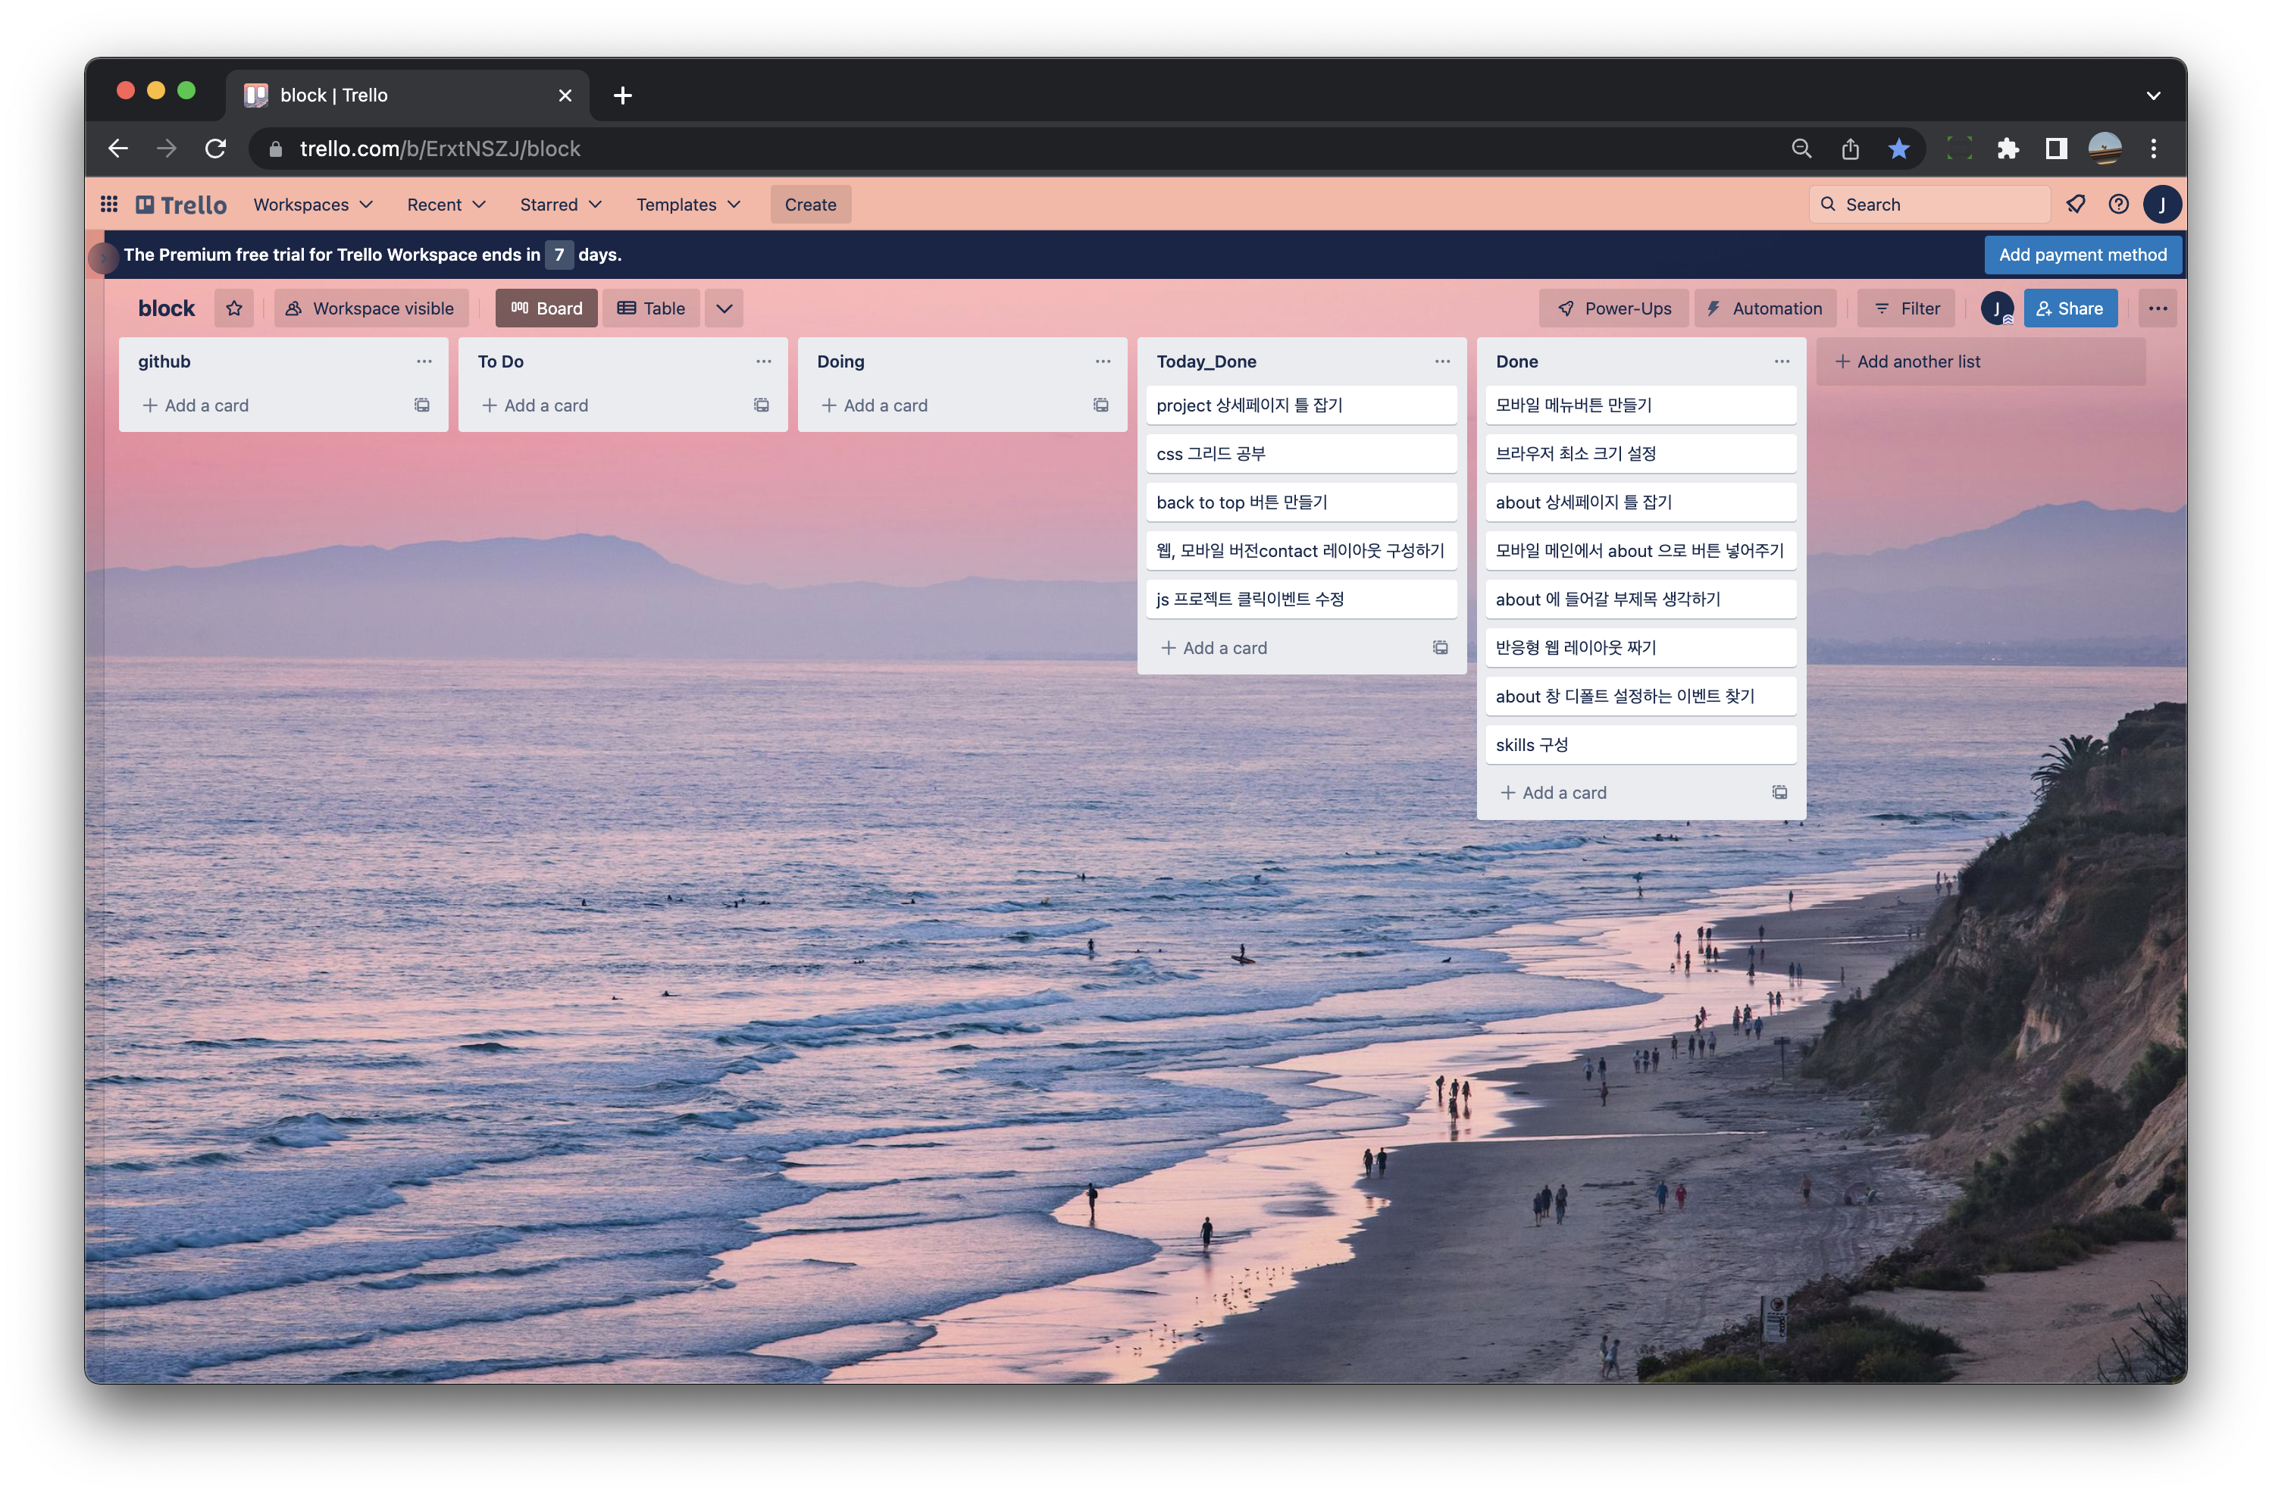Screen dimensions: 2272x1496
Task: Open board menu three-dots icon
Action: coord(2158,308)
